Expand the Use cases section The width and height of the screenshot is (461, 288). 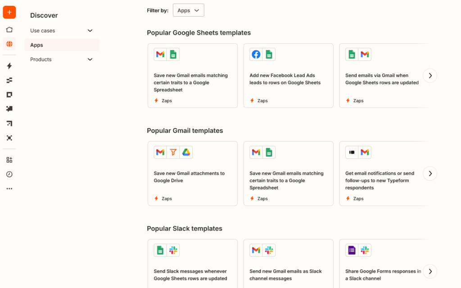click(61, 31)
